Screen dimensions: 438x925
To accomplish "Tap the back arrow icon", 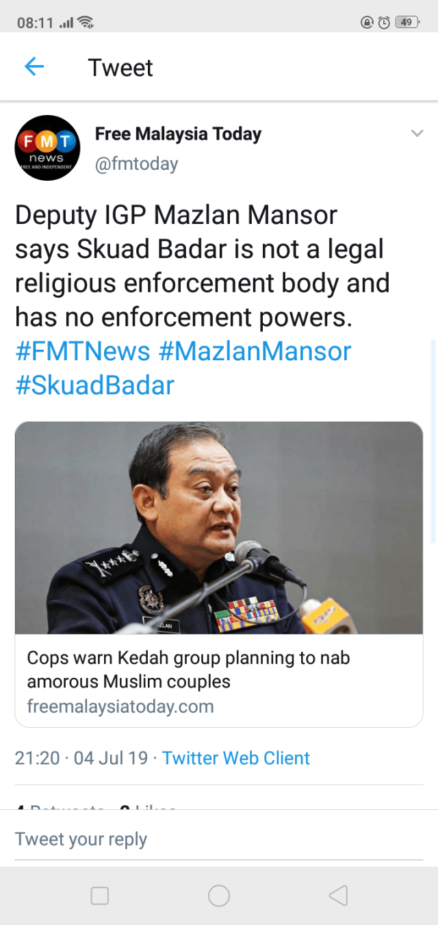I will pos(34,67).
